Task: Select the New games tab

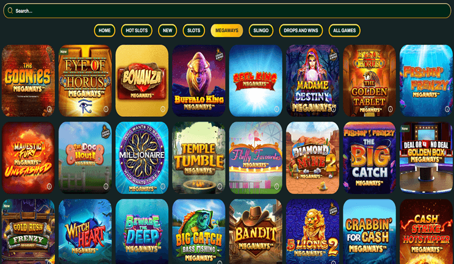Action: (x=167, y=30)
